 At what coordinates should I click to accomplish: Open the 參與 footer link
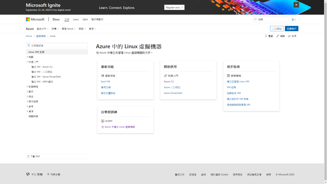point(203,175)
